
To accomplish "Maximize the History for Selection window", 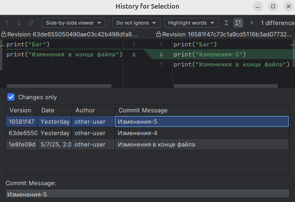I will pyautogui.click(x=273, y=6).
